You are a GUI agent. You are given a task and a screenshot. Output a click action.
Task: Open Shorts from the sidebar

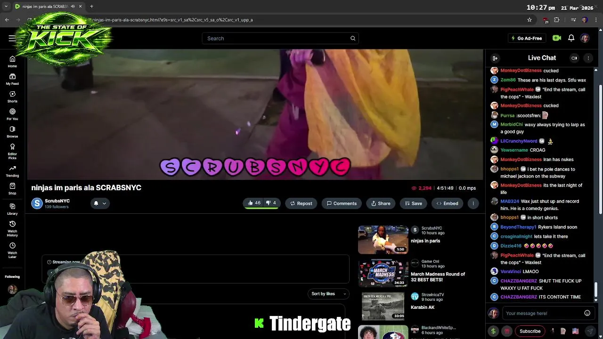click(x=12, y=97)
